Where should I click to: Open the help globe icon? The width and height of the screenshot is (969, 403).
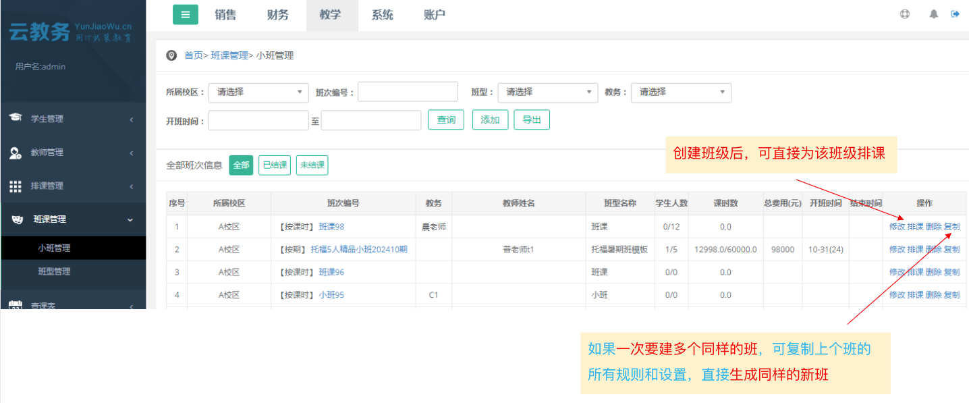tap(905, 14)
